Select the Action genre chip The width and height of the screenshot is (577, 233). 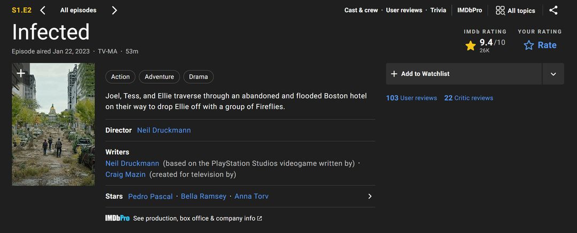tap(120, 77)
